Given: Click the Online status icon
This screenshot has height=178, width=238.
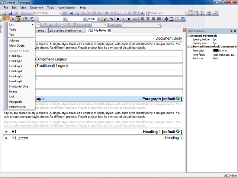Looking at the screenshot, I should point(226,175).
